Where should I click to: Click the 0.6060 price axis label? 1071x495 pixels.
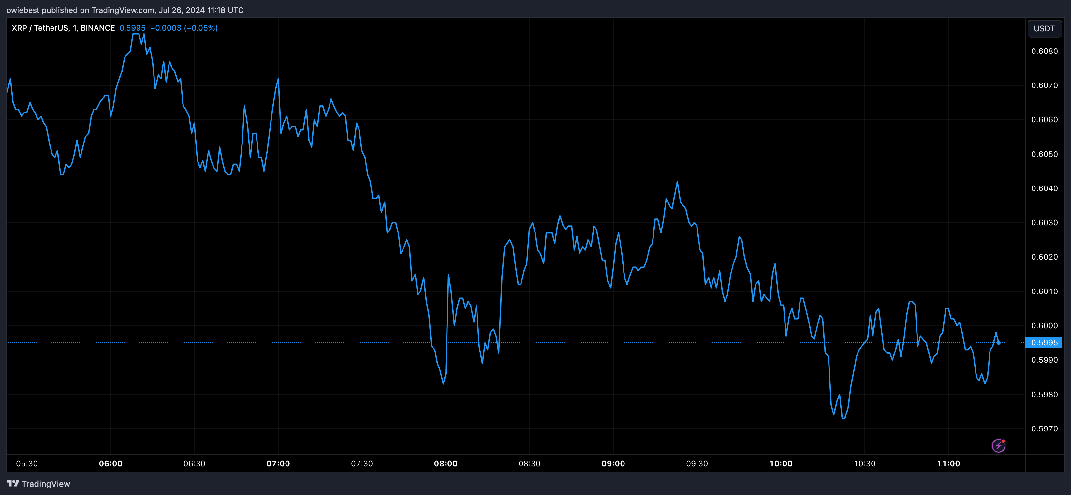pos(1044,120)
